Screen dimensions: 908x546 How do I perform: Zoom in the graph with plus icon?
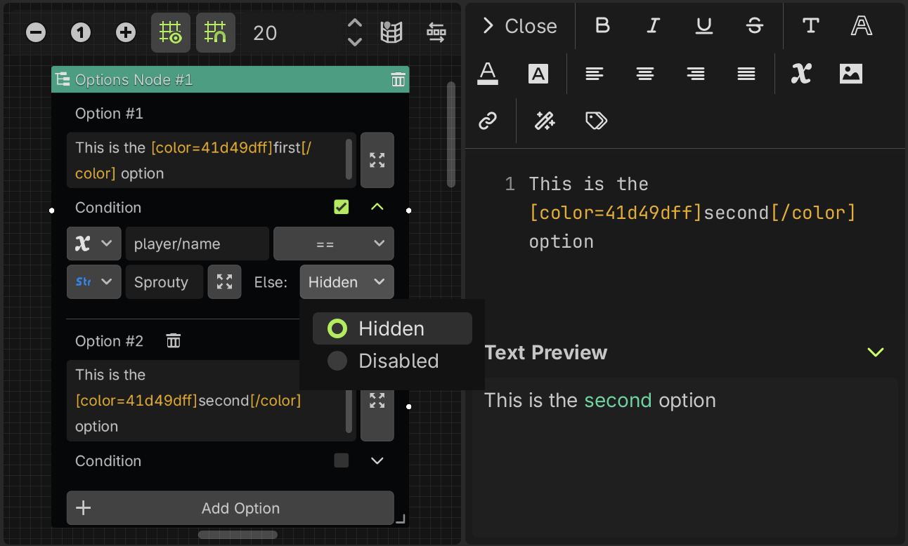pos(126,33)
